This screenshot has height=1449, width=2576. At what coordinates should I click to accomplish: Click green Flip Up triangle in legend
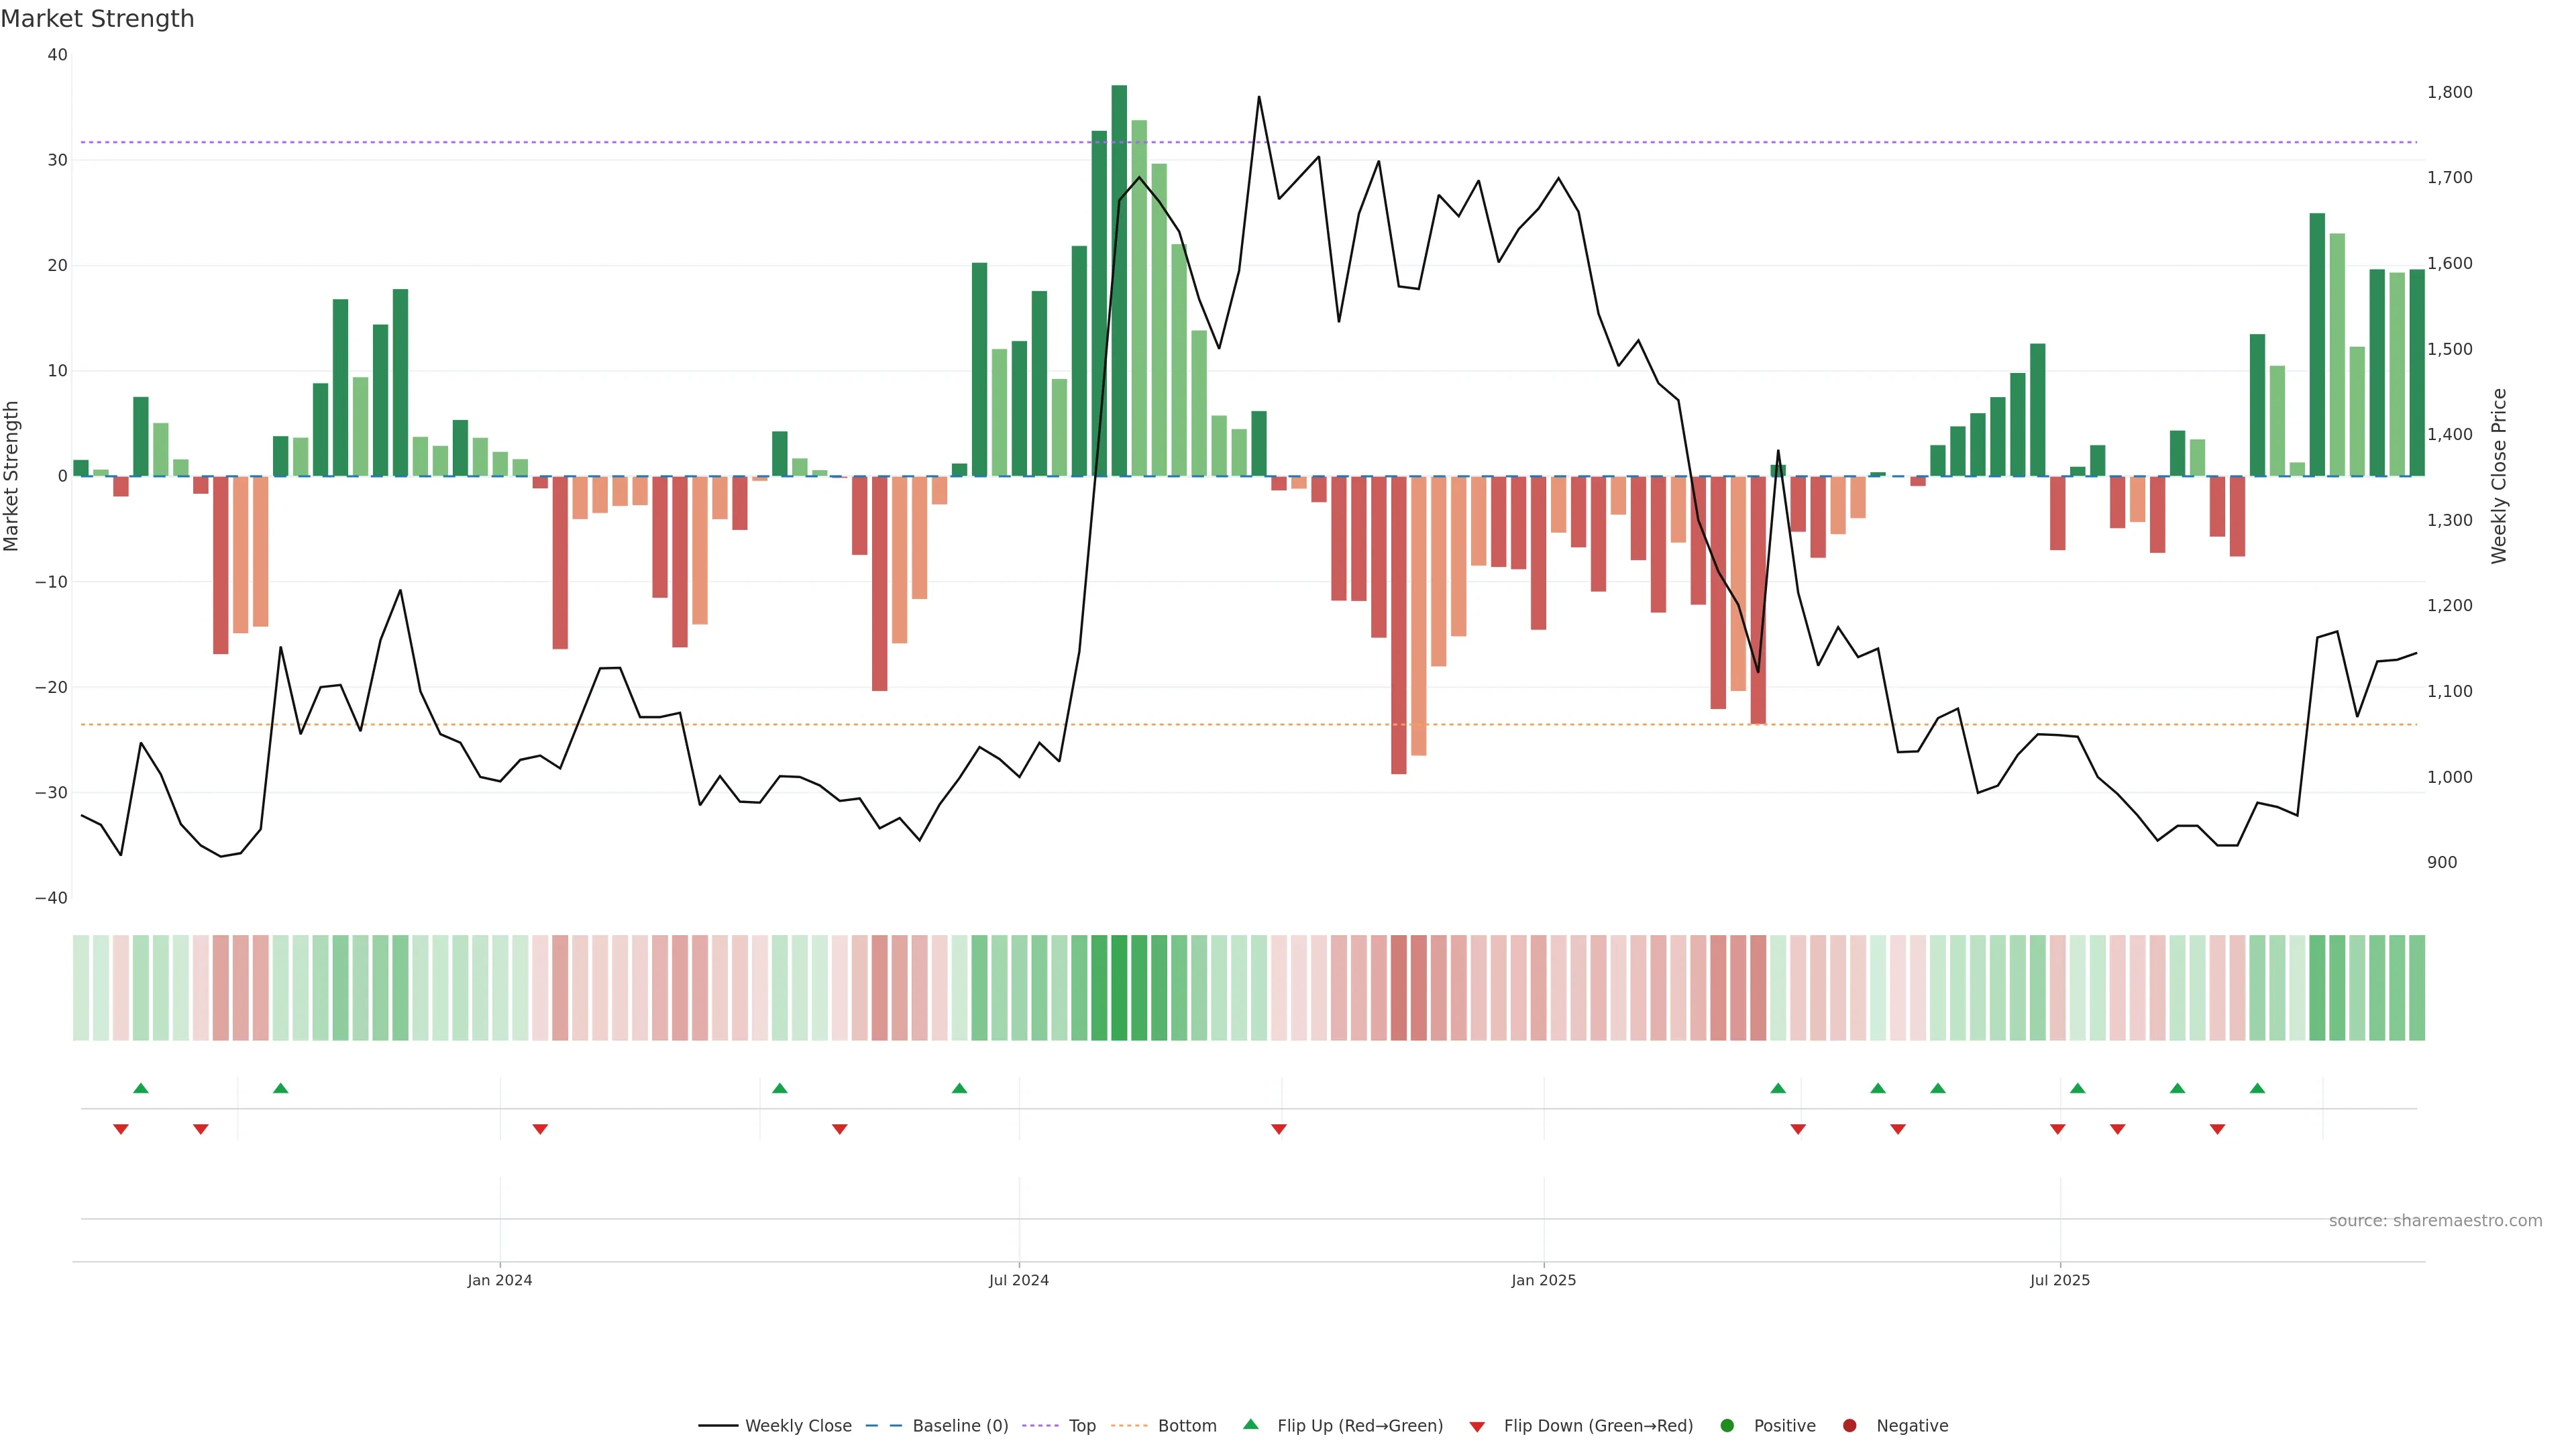click(1250, 1425)
